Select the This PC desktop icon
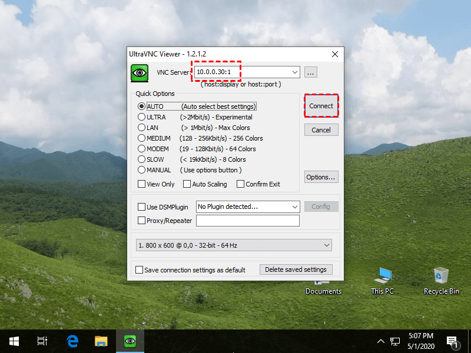The height and width of the screenshot is (353, 471). [382, 281]
